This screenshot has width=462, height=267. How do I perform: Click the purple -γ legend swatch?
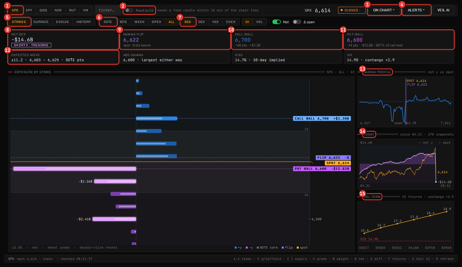click(x=247, y=248)
